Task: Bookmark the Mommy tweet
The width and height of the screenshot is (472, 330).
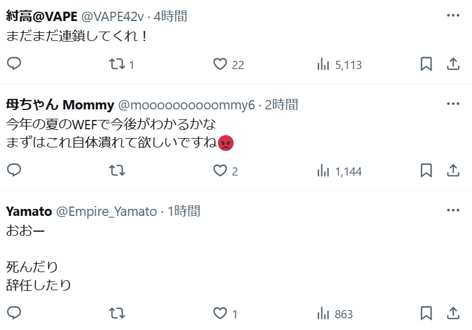Action: pyautogui.click(x=426, y=171)
